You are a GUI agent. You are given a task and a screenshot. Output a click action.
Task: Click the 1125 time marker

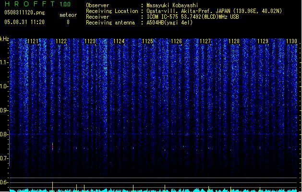[x=147, y=41]
